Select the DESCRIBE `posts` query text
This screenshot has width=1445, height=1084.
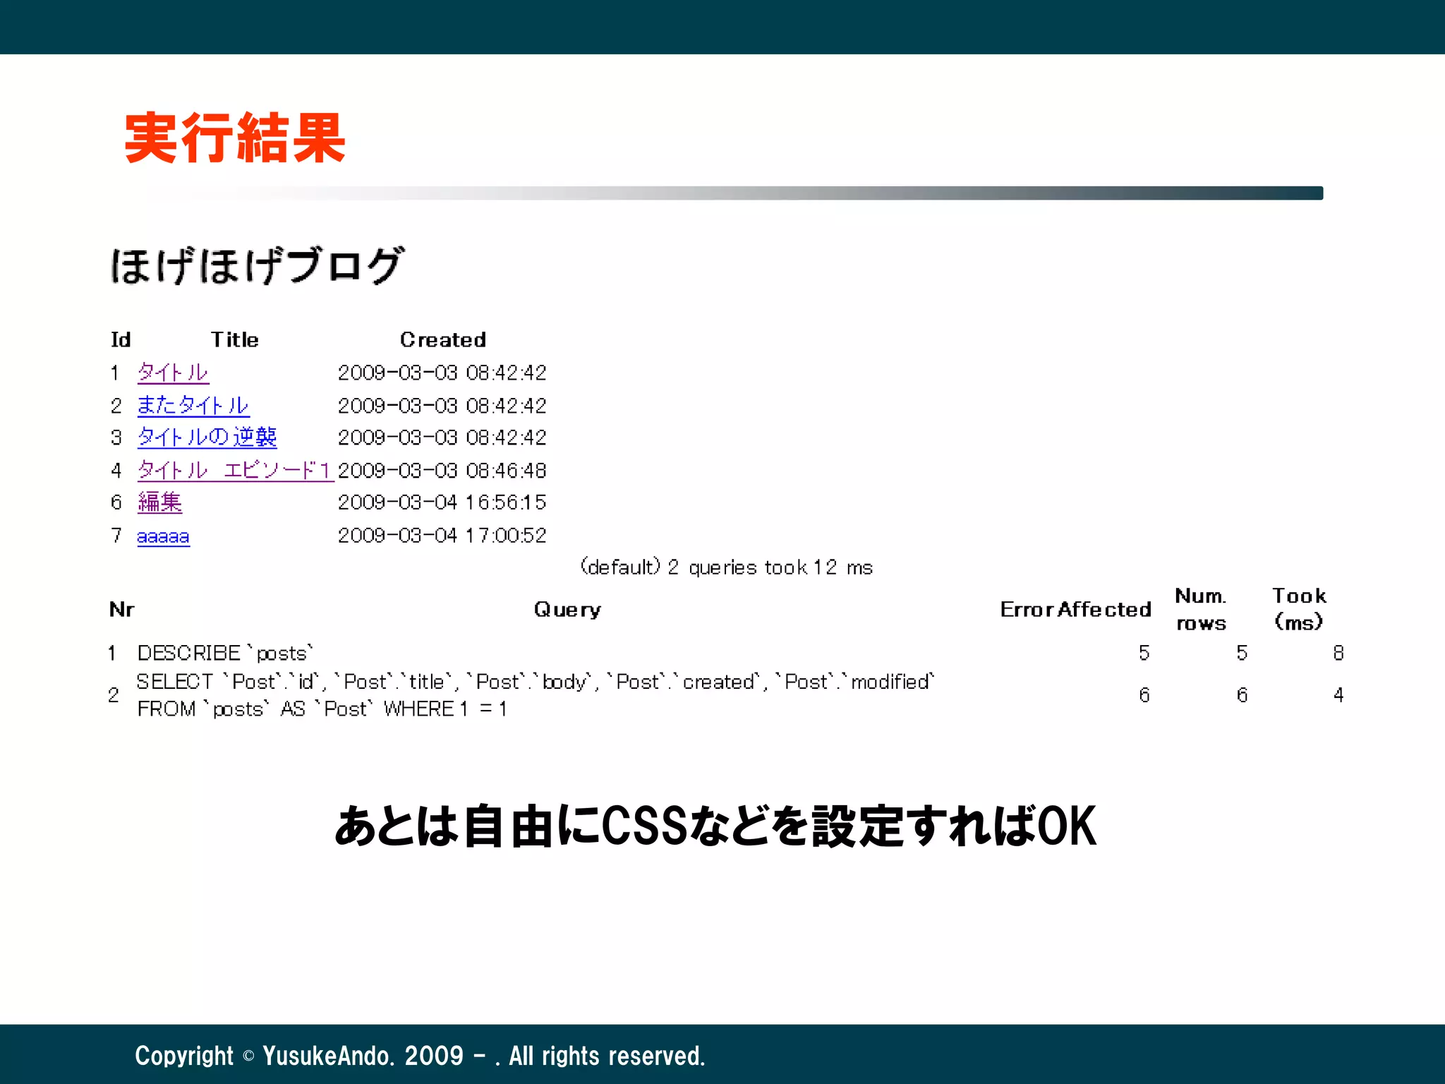coord(225,653)
